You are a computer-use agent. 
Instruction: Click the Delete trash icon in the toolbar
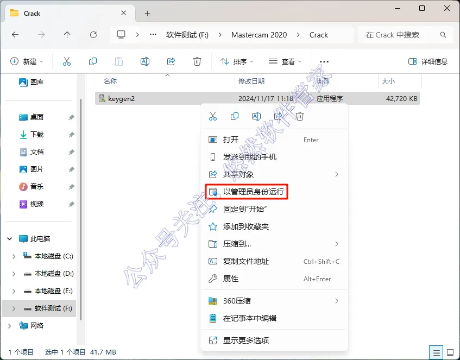(197, 61)
